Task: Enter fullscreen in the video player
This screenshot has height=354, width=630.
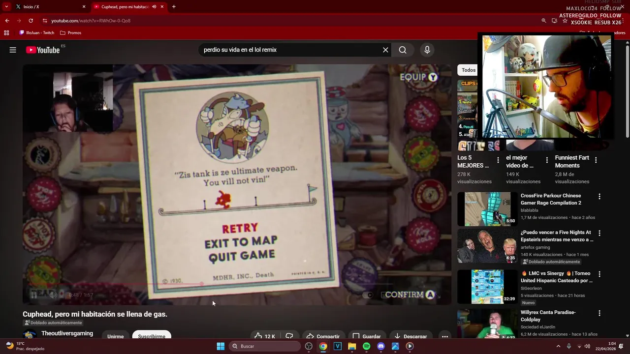Action: click(438, 295)
